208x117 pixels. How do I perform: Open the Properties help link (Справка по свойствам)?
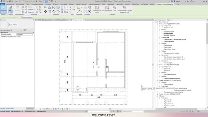(x=7, y=108)
